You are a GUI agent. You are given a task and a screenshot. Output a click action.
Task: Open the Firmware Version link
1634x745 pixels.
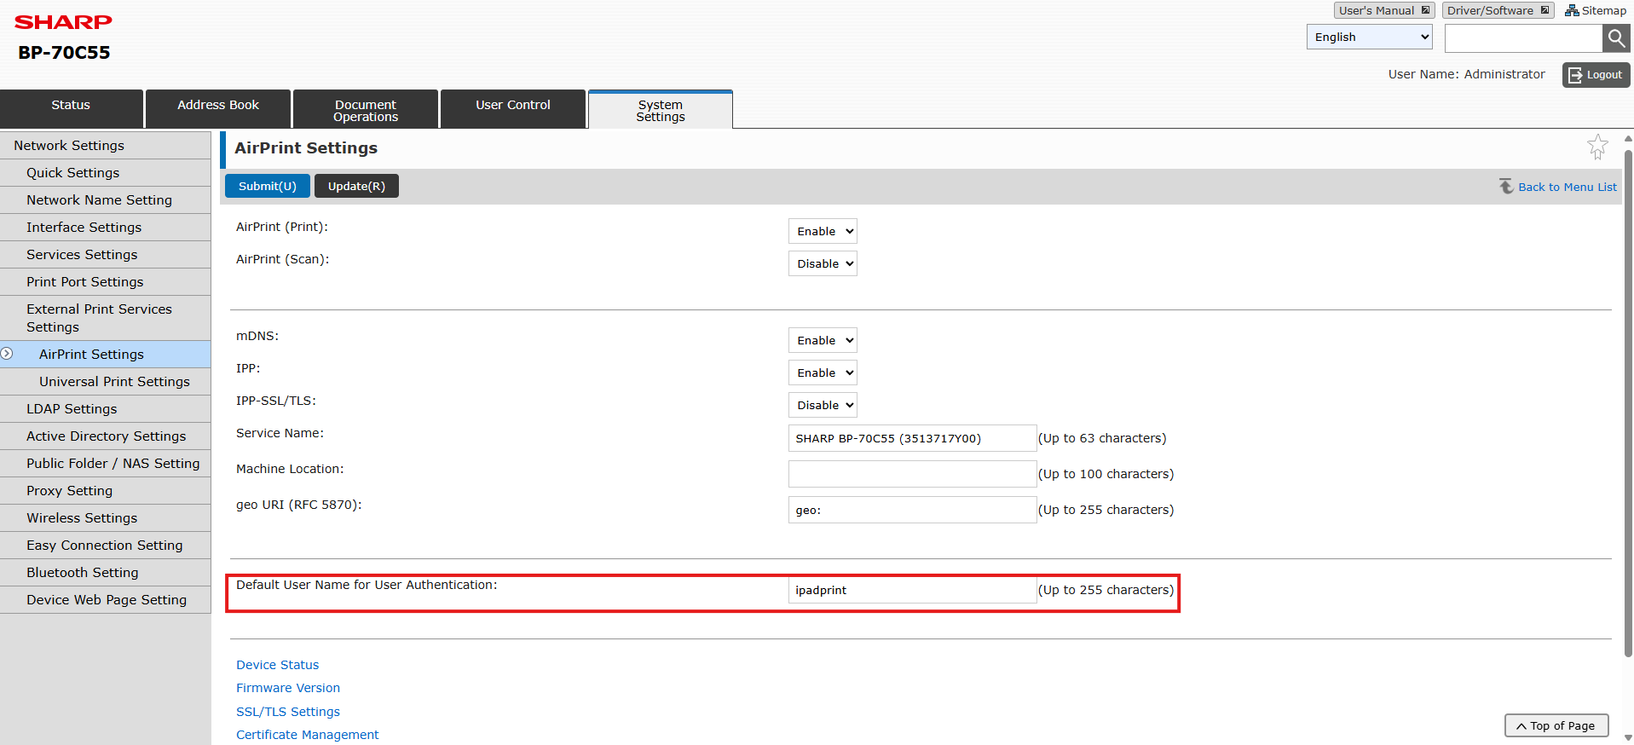288,688
